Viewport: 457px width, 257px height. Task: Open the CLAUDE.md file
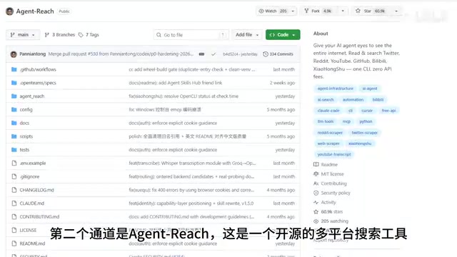(x=31, y=203)
